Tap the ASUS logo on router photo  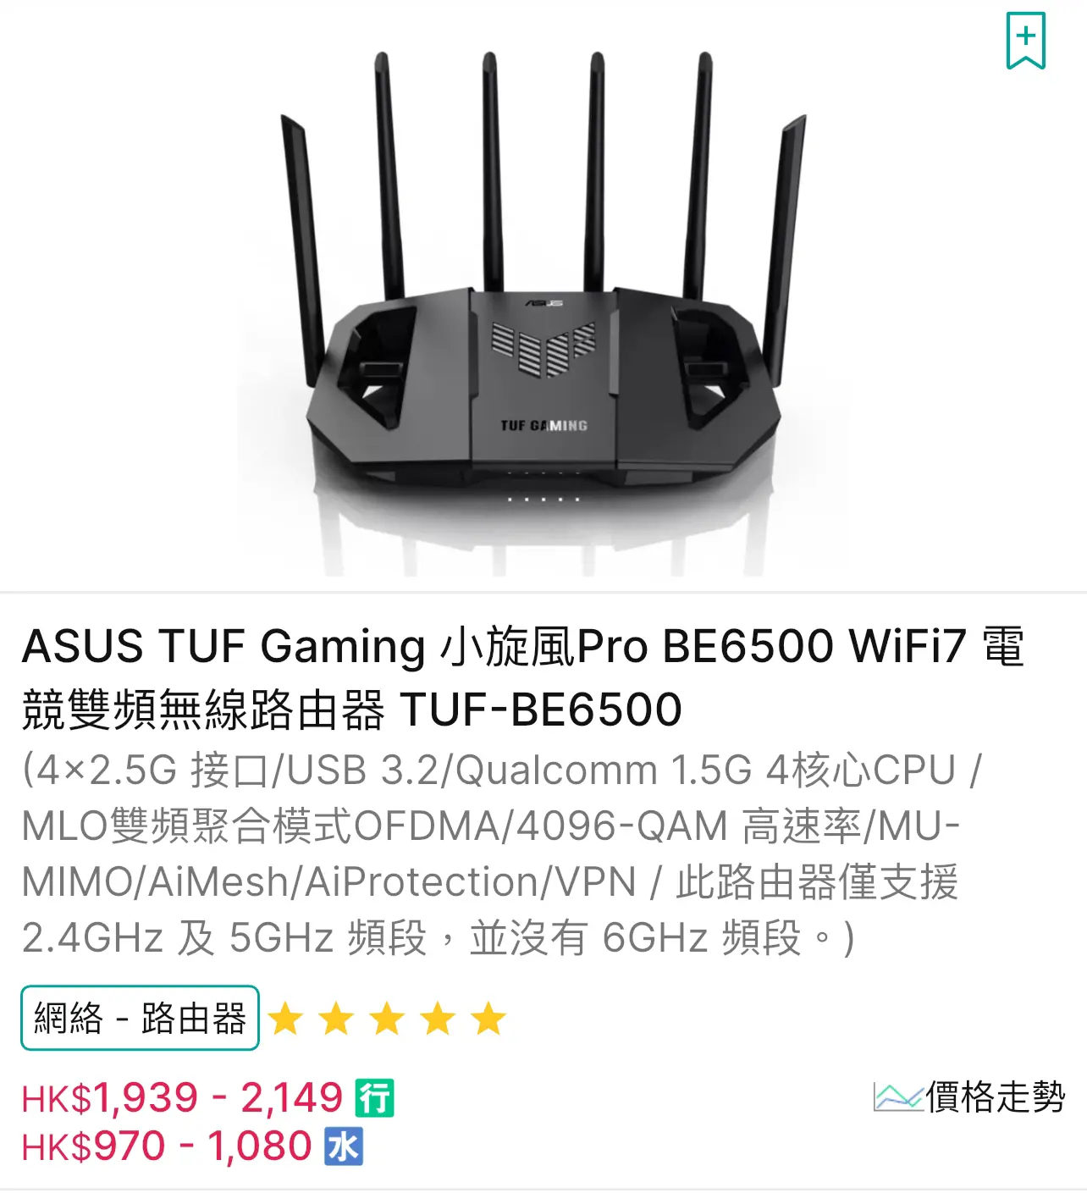click(x=543, y=302)
